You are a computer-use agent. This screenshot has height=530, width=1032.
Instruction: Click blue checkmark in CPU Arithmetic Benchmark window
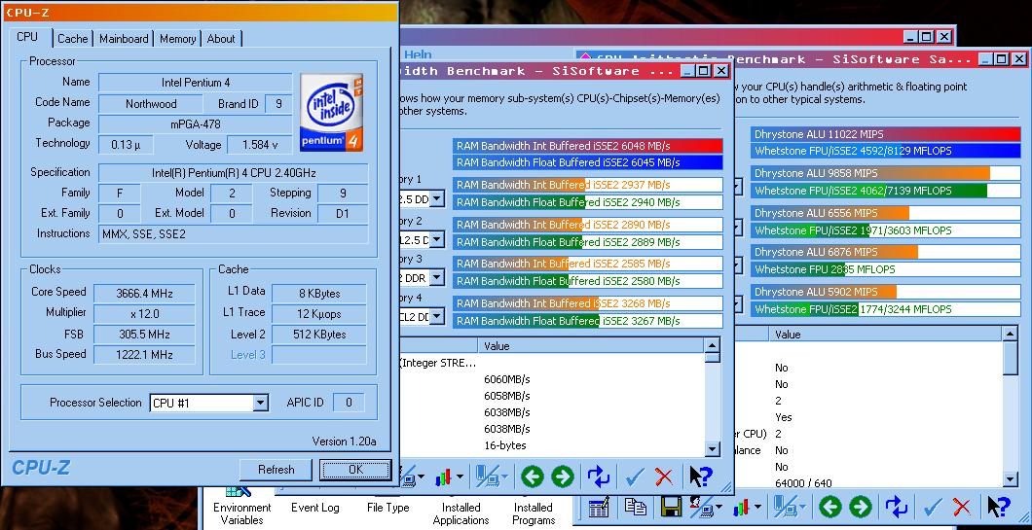point(932,507)
